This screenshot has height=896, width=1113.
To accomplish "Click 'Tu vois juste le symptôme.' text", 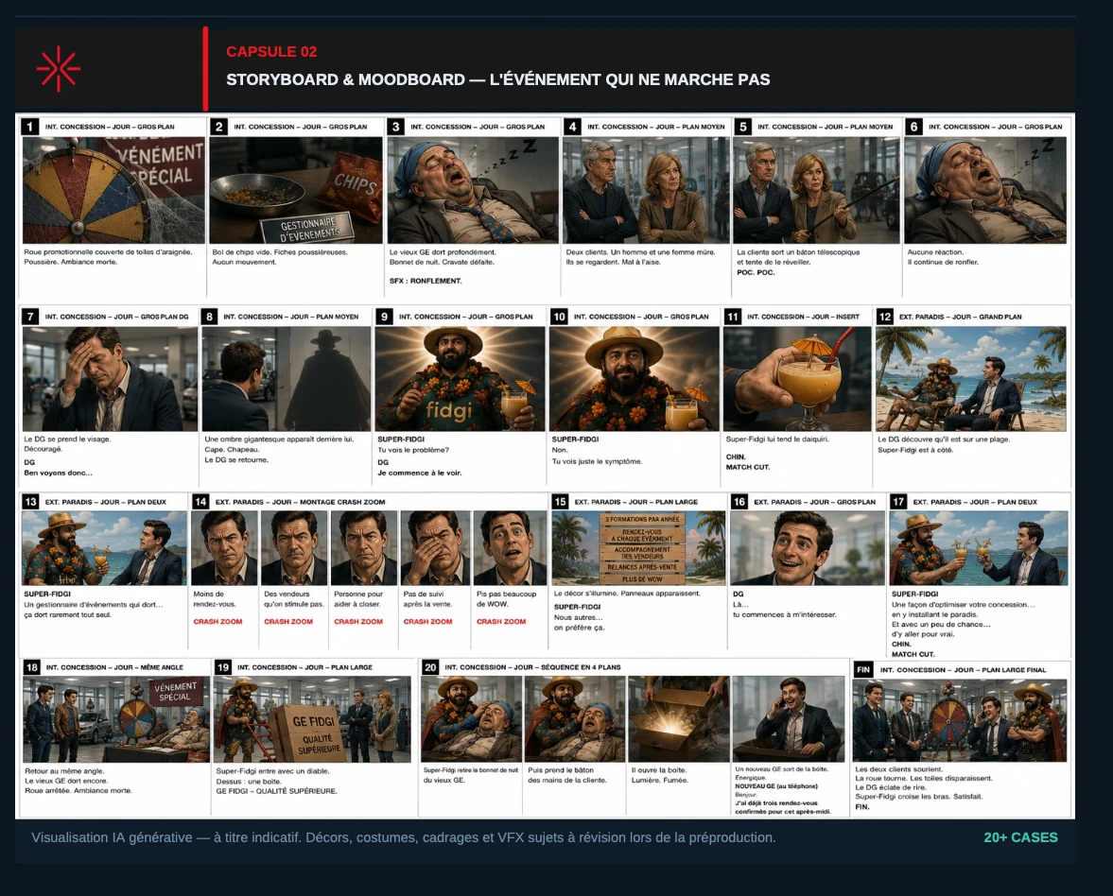I will point(597,461).
